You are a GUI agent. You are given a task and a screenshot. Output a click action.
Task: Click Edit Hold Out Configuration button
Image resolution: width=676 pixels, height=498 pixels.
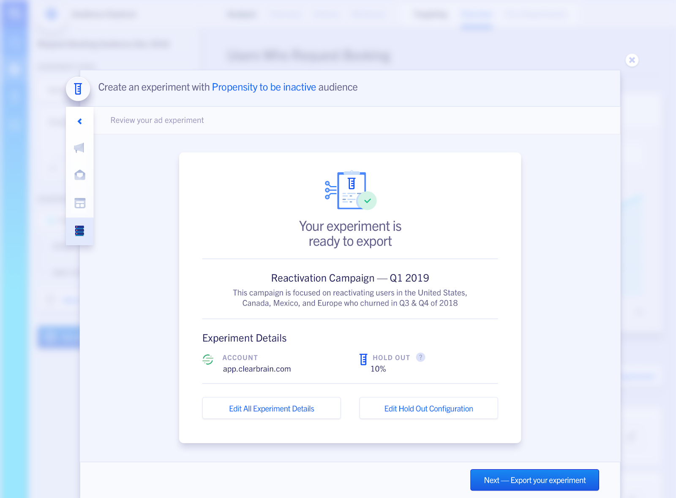[428, 408]
